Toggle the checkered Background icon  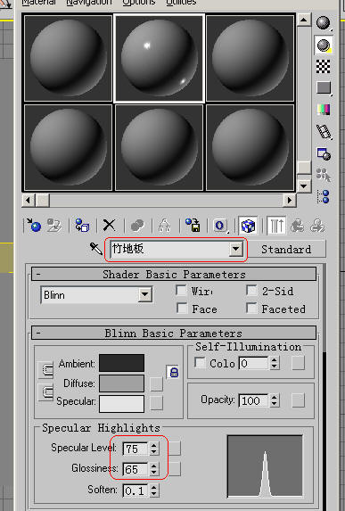coord(324,67)
